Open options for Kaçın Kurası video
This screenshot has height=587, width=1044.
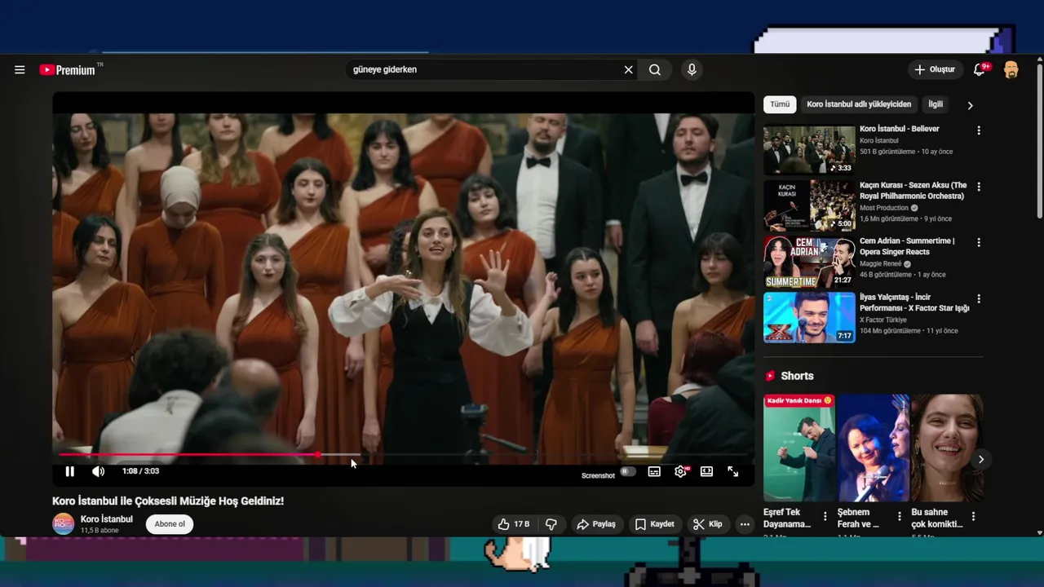tap(979, 187)
